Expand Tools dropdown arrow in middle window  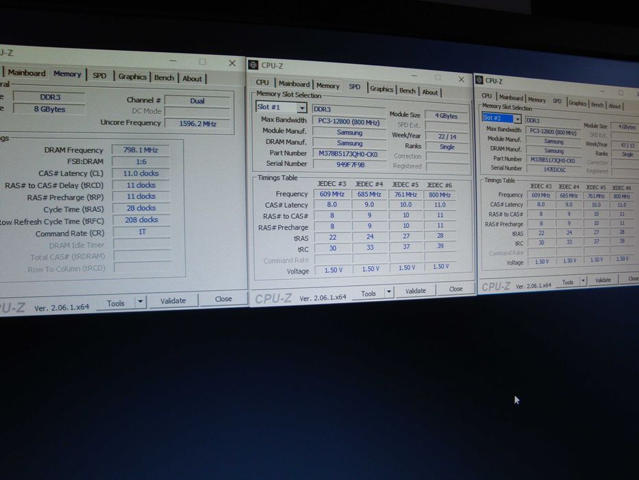pos(388,292)
